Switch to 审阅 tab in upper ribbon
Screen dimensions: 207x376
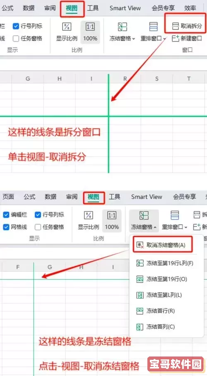pos(50,8)
